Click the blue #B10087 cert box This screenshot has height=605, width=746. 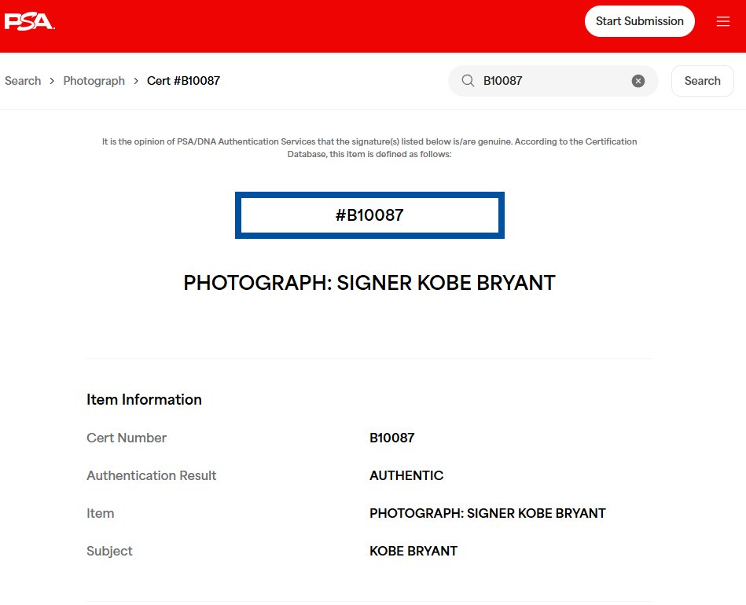click(369, 215)
